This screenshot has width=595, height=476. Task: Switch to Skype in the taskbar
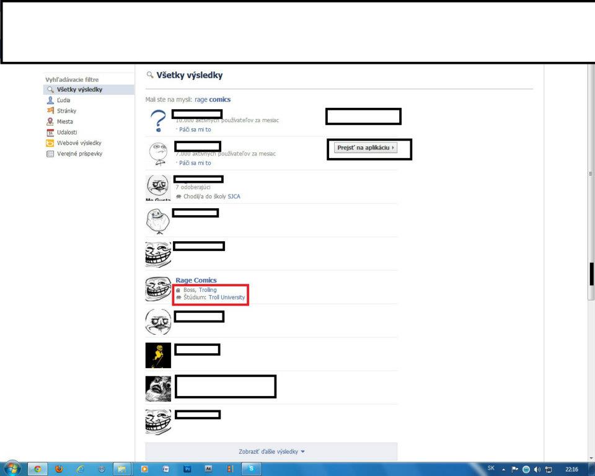coord(251,469)
